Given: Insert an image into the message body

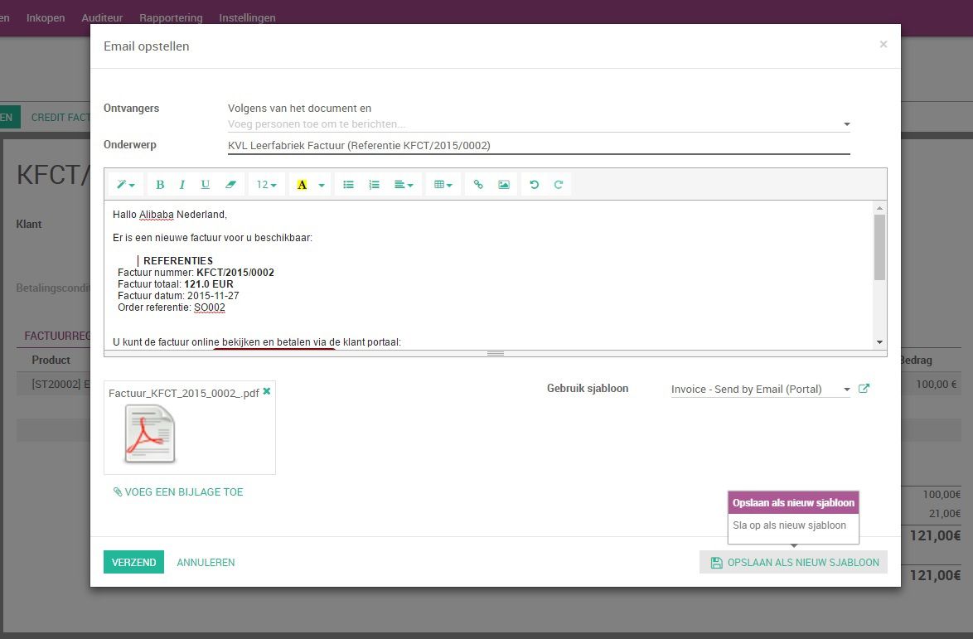Looking at the screenshot, I should (503, 184).
